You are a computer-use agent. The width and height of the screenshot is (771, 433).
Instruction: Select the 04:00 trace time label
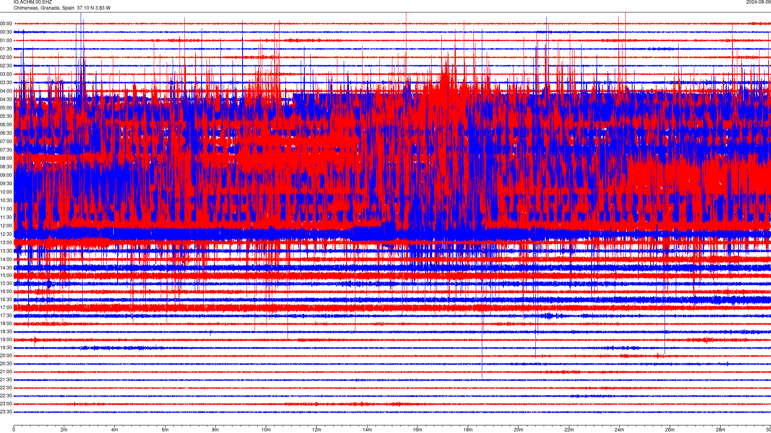tap(6, 91)
